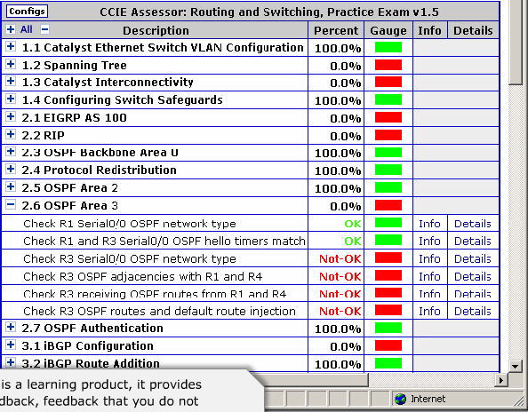Expand the 2.2 RIP section
Screen dimensions: 528x412
coord(11,134)
